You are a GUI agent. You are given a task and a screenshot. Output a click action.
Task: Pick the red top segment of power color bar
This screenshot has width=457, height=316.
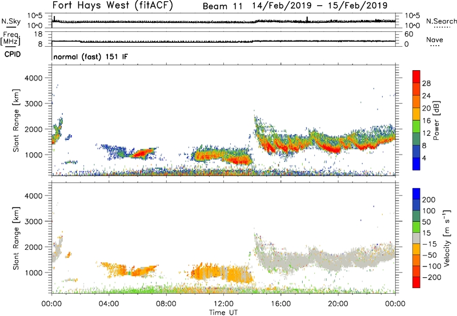click(416, 77)
